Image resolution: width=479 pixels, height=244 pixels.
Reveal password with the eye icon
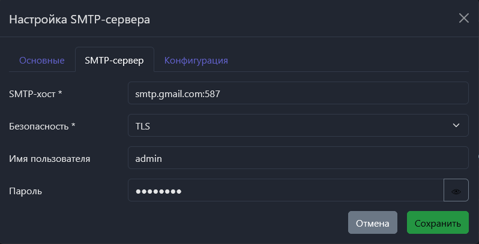[x=456, y=191]
